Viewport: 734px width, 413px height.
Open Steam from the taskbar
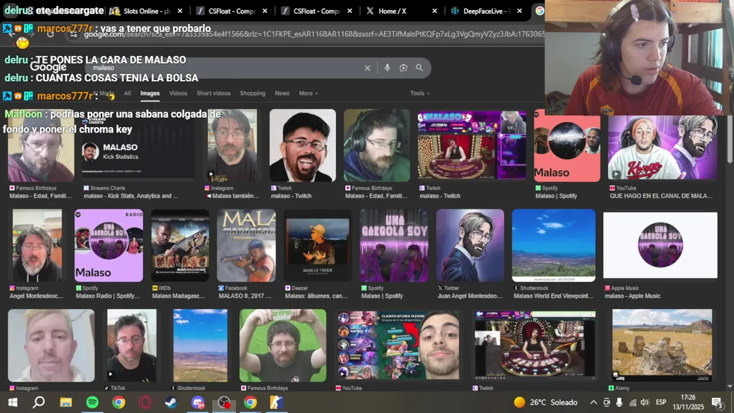coord(171,403)
